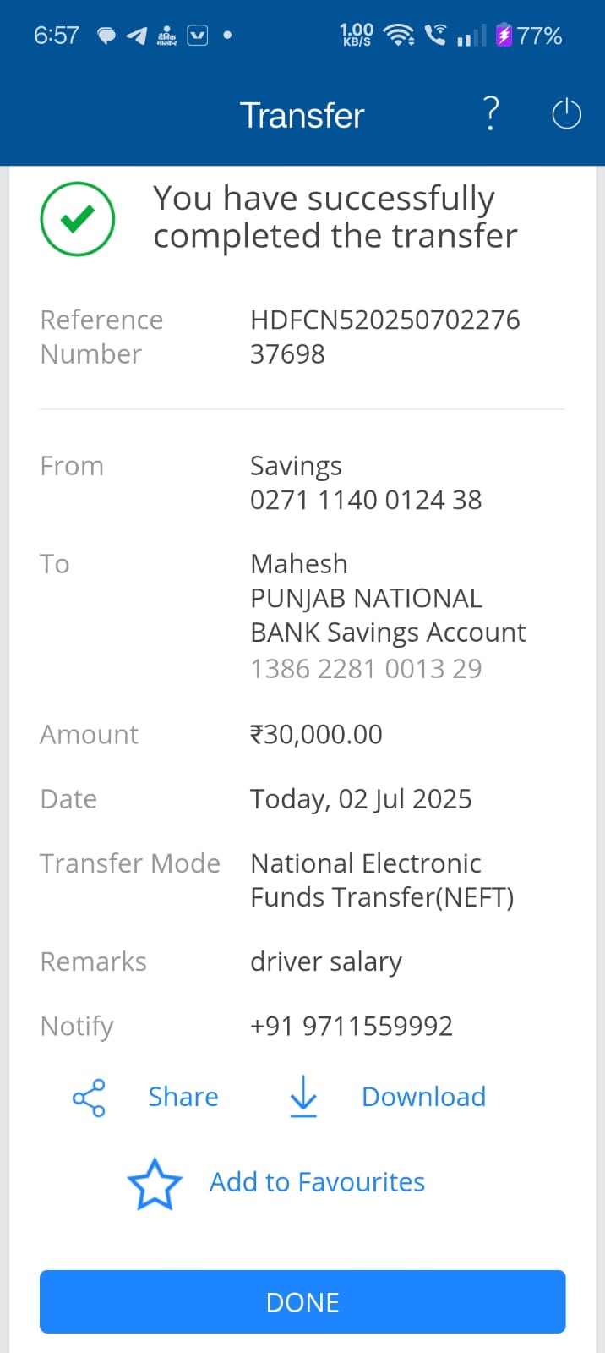This screenshot has width=605, height=1353.
Task: Tap the driver salary remarks text
Action: (x=326, y=961)
